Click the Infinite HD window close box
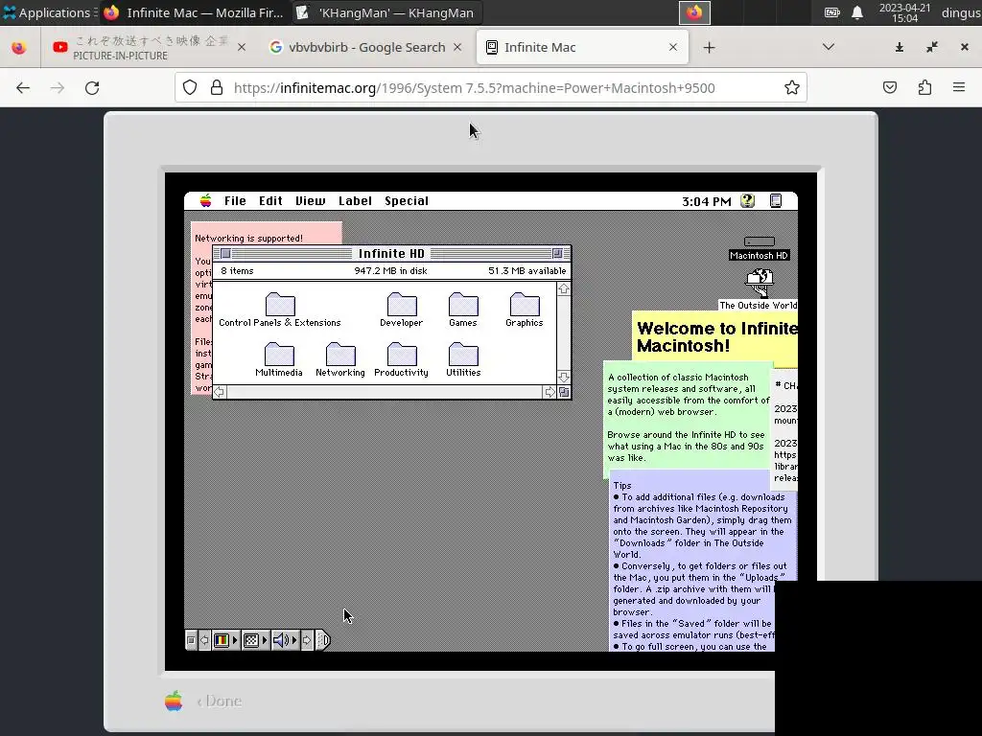982x736 pixels. (x=225, y=253)
